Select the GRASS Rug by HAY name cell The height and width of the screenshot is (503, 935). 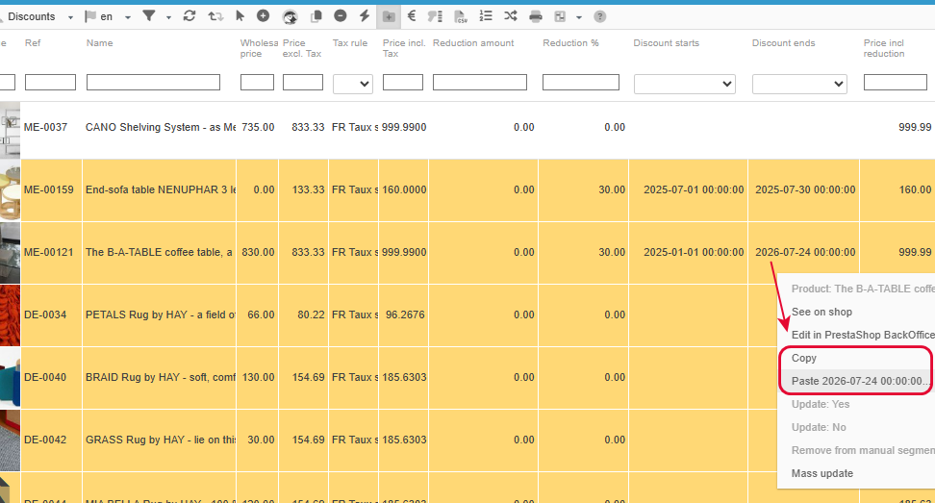[160, 440]
